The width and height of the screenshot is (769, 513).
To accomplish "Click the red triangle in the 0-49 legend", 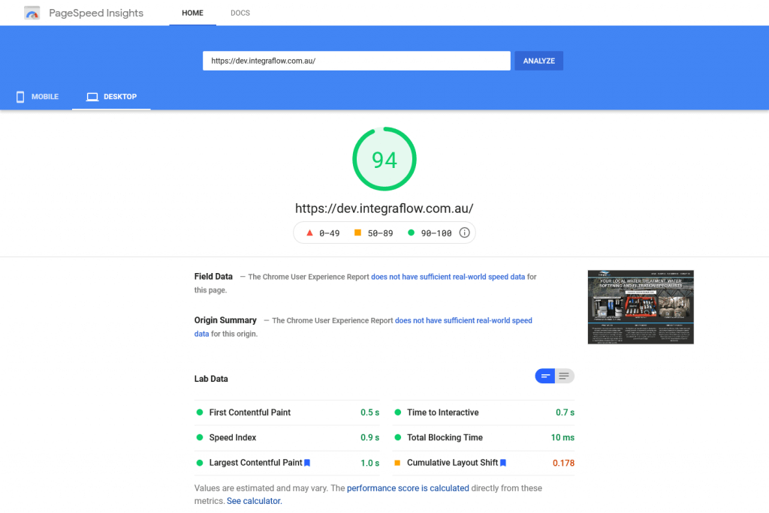I will [x=309, y=232].
